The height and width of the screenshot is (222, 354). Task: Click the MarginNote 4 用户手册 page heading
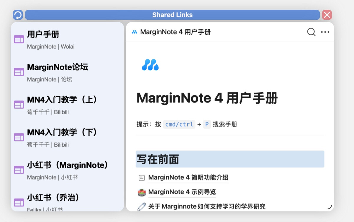[x=207, y=98]
